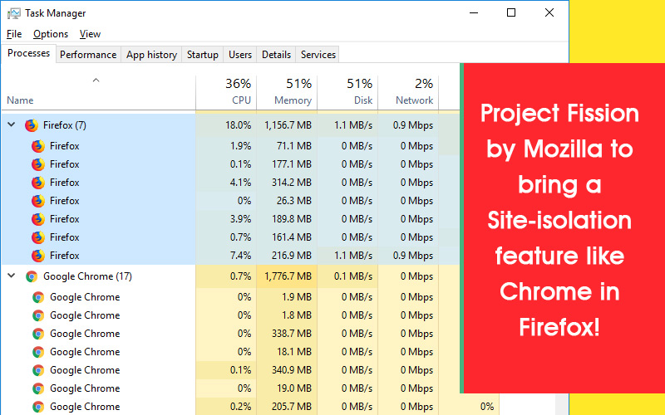This screenshot has height=415, width=665.
Task: Click the Google Chrome (17) group icon
Action: click(x=32, y=276)
